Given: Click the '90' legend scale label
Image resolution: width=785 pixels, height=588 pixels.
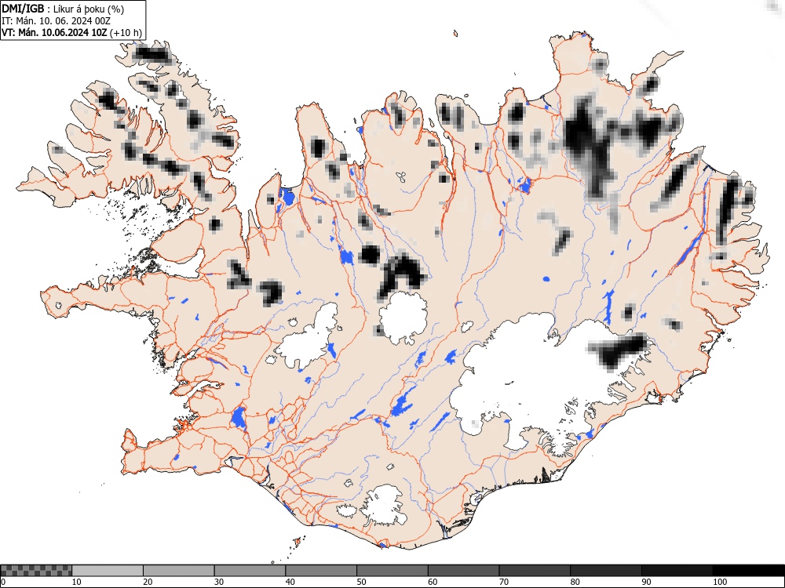Looking at the screenshot, I should tap(646, 582).
